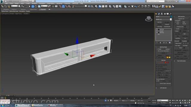The image size is (191, 107).
Task: Click the Unlink Selection icon
Action: pyautogui.click(x=5, y=6)
